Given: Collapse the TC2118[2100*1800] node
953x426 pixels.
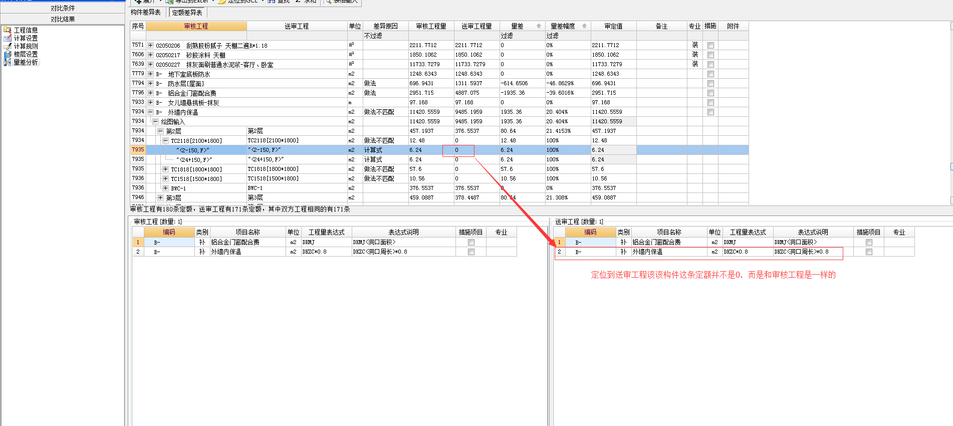Looking at the screenshot, I should [x=165, y=140].
